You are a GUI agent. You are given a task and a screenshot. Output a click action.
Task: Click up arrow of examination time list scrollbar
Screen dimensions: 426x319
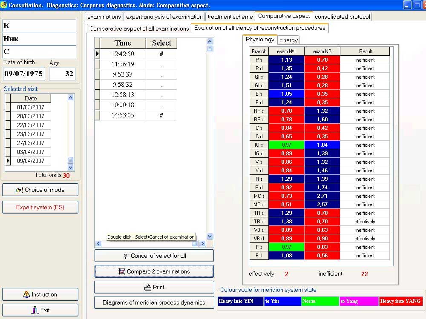pyautogui.click(x=210, y=42)
